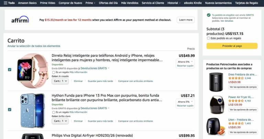The width and height of the screenshot is (264, 139).
Task: Check 'Este pedido es un regalo' box
Action: point(208,38)
